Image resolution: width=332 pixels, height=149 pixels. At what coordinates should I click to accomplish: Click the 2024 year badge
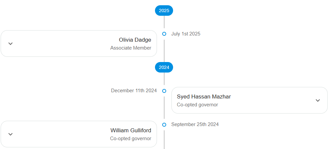pyautogui.click(x=164, y=67)
